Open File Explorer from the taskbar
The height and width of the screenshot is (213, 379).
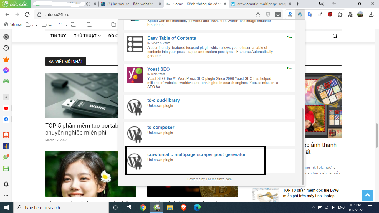(170, 207)
